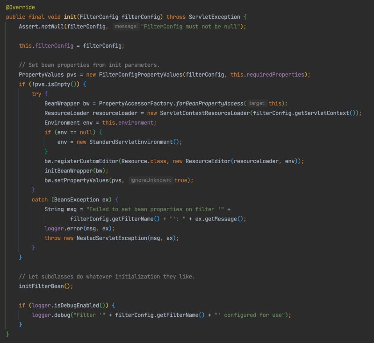Screen dimensions: 374x343
Task: Click the 'target:' inlay hint
Action: [257, 103]
